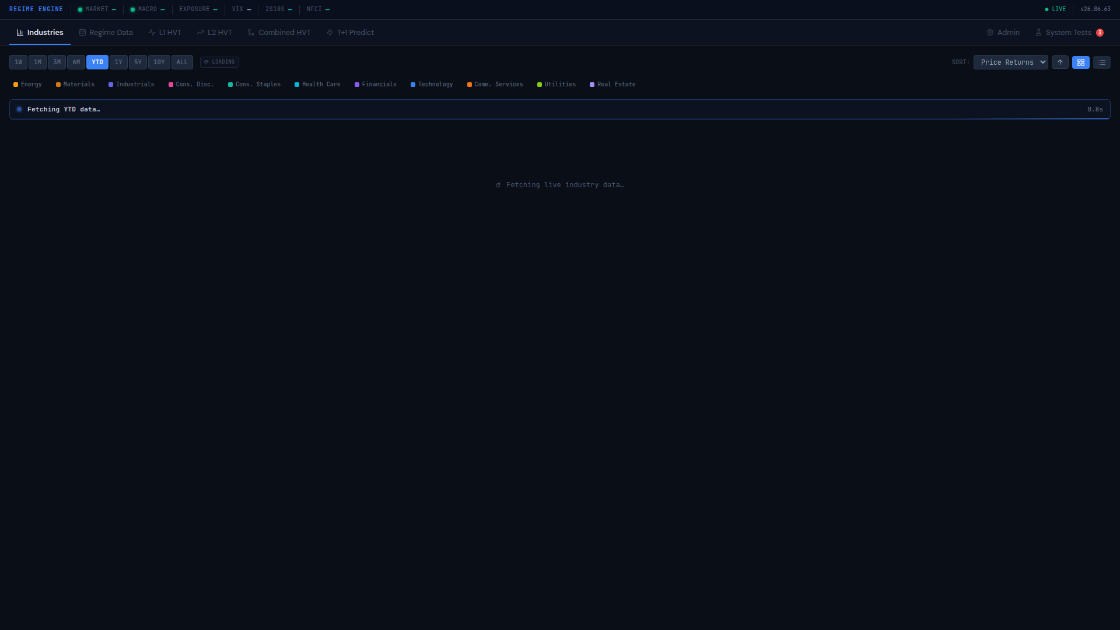This screenshot has width=1120, height=630.
Task: Toggle Technology sector filter
Action: [x=432, y=85]
